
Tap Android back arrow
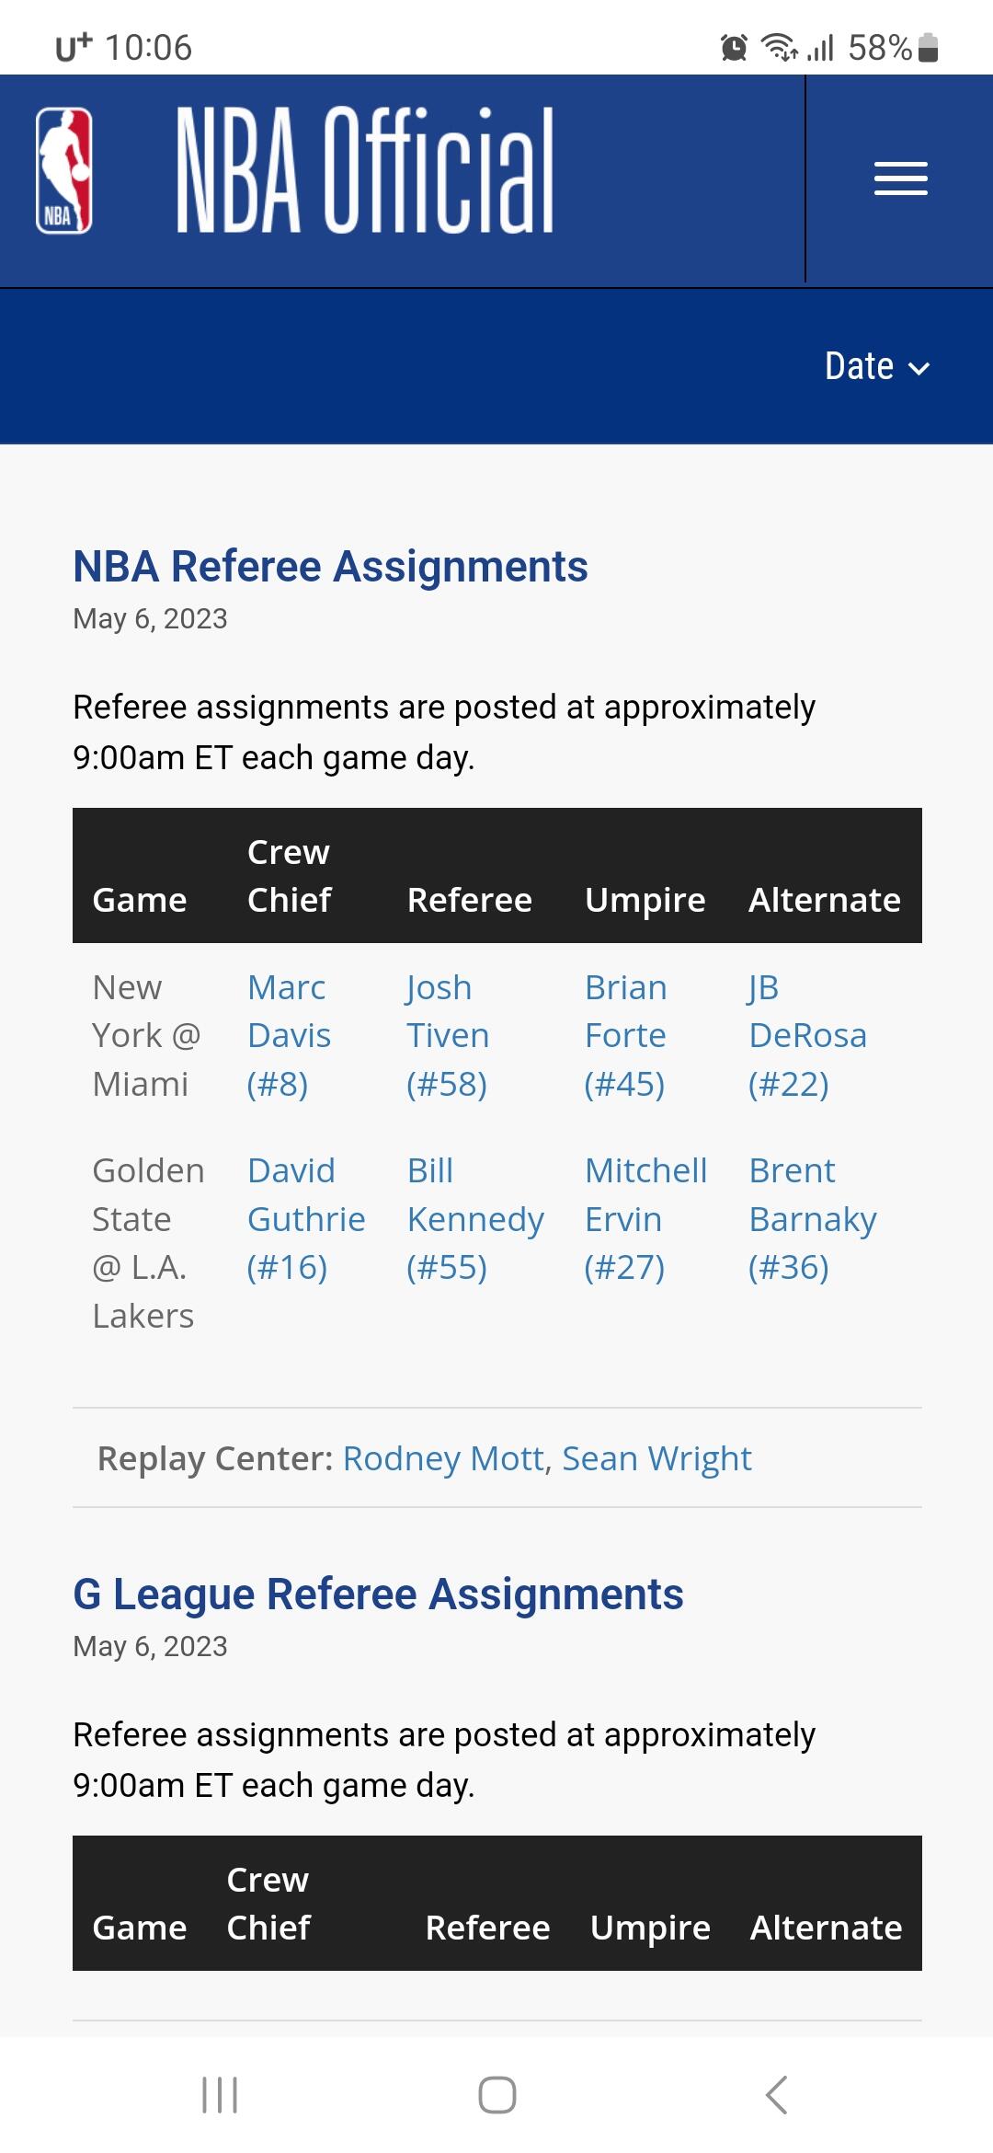point(776,2095)
